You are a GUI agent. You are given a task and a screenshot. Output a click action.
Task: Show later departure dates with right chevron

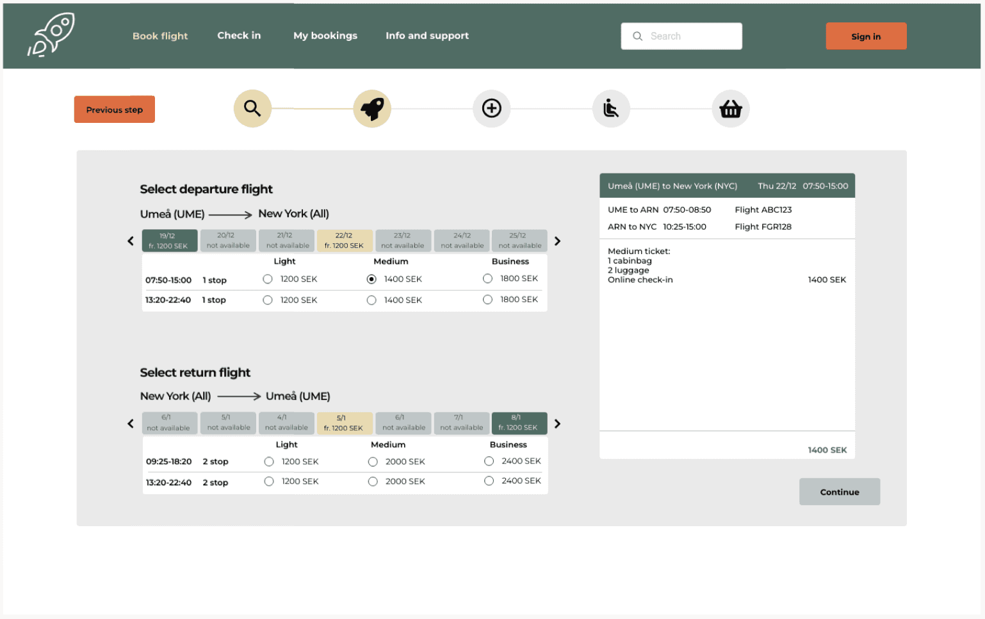click(x=557, y=241)
